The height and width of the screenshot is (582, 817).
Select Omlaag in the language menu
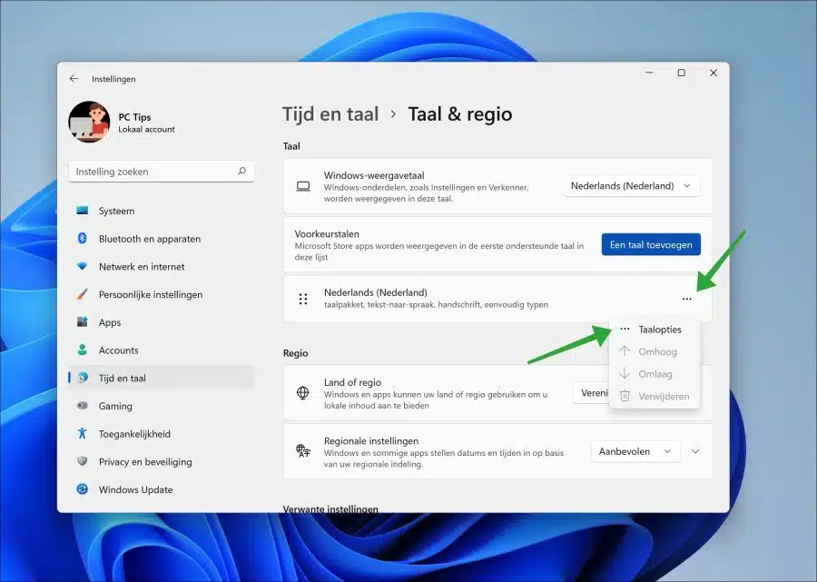point(654,374)
